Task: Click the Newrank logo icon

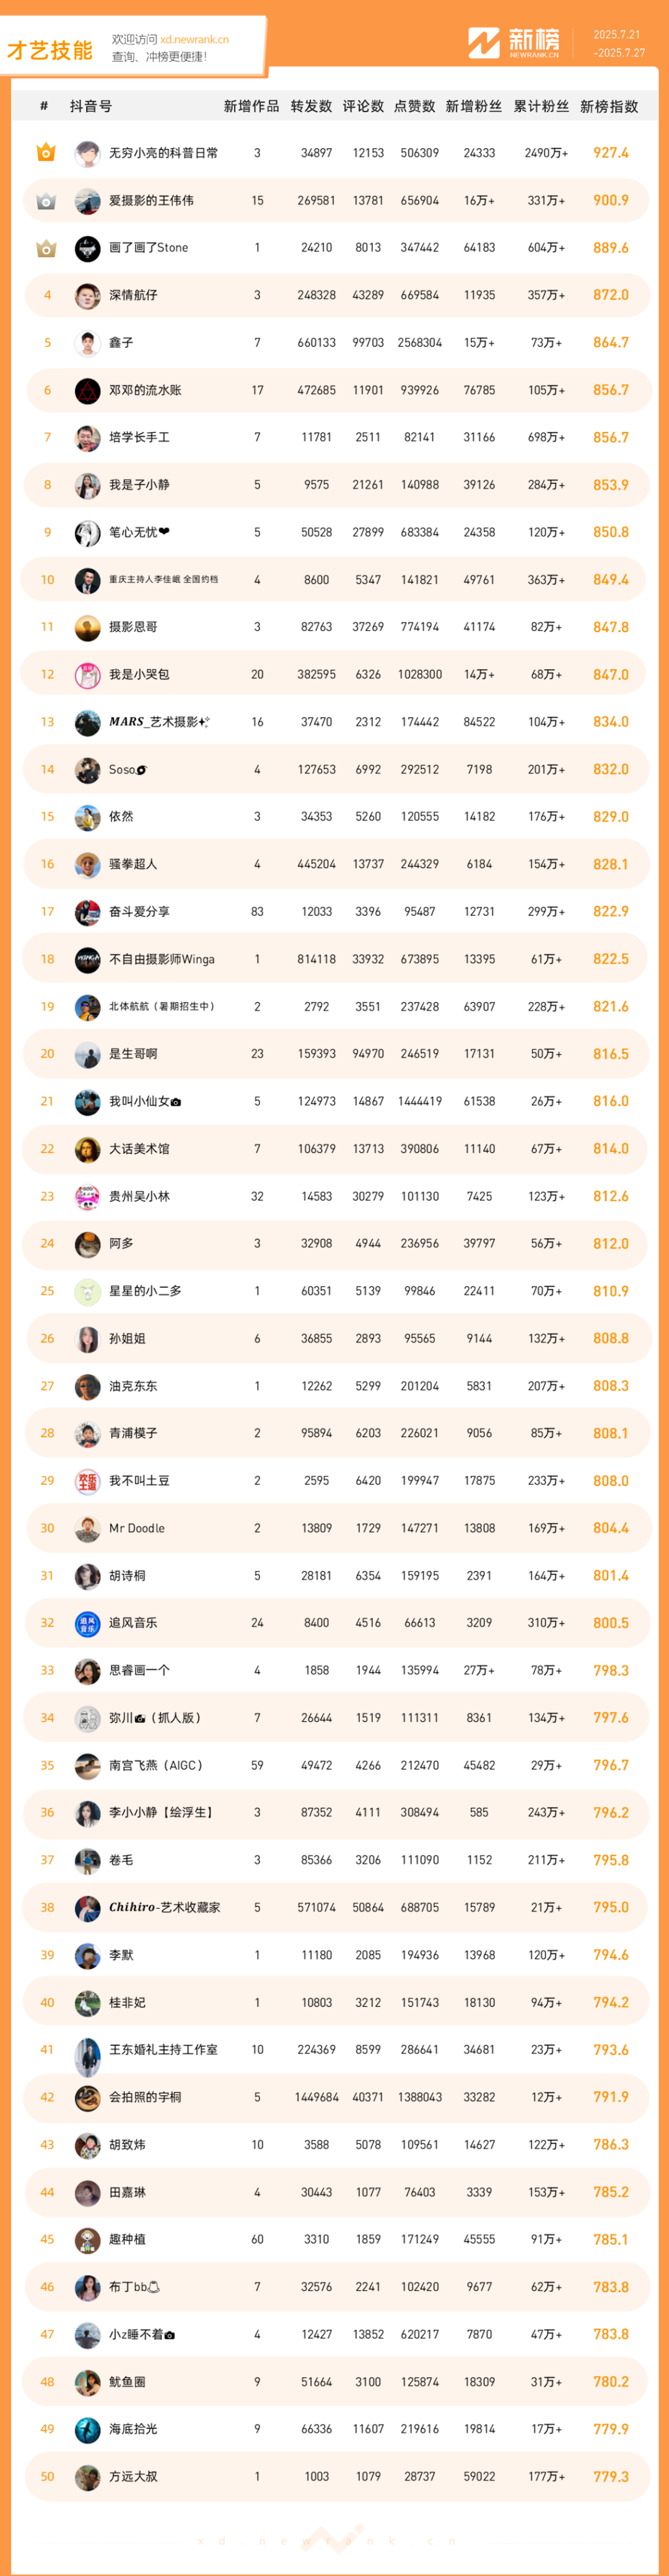Action: (x=483, y=43)
